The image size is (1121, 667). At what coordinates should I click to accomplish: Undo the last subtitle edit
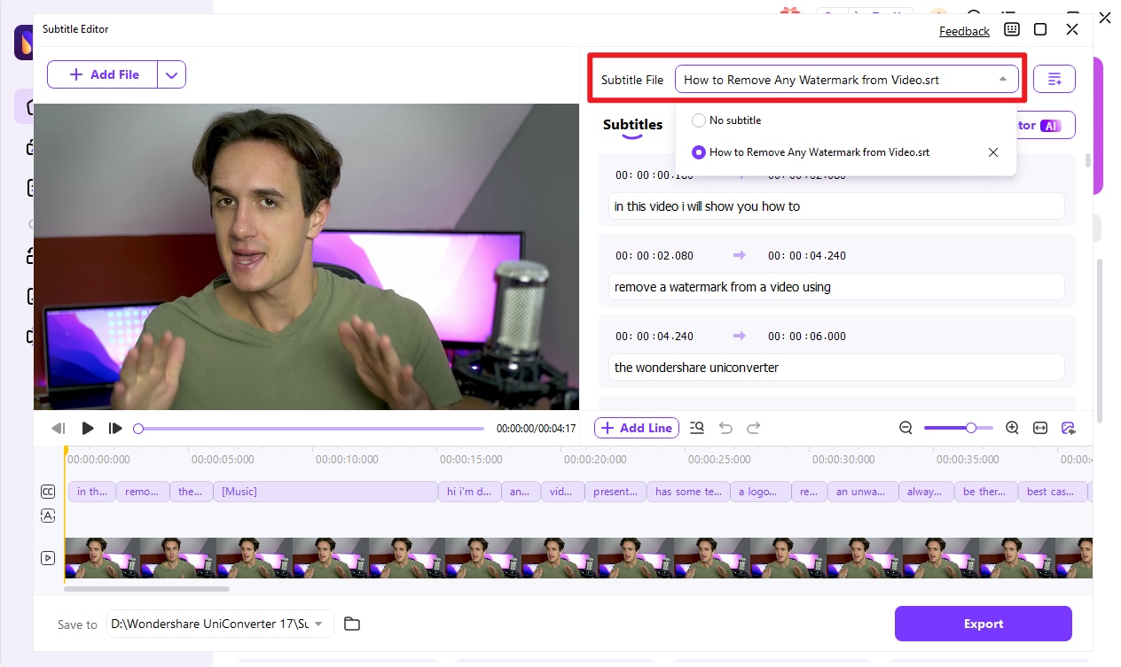tap(725, 428)
